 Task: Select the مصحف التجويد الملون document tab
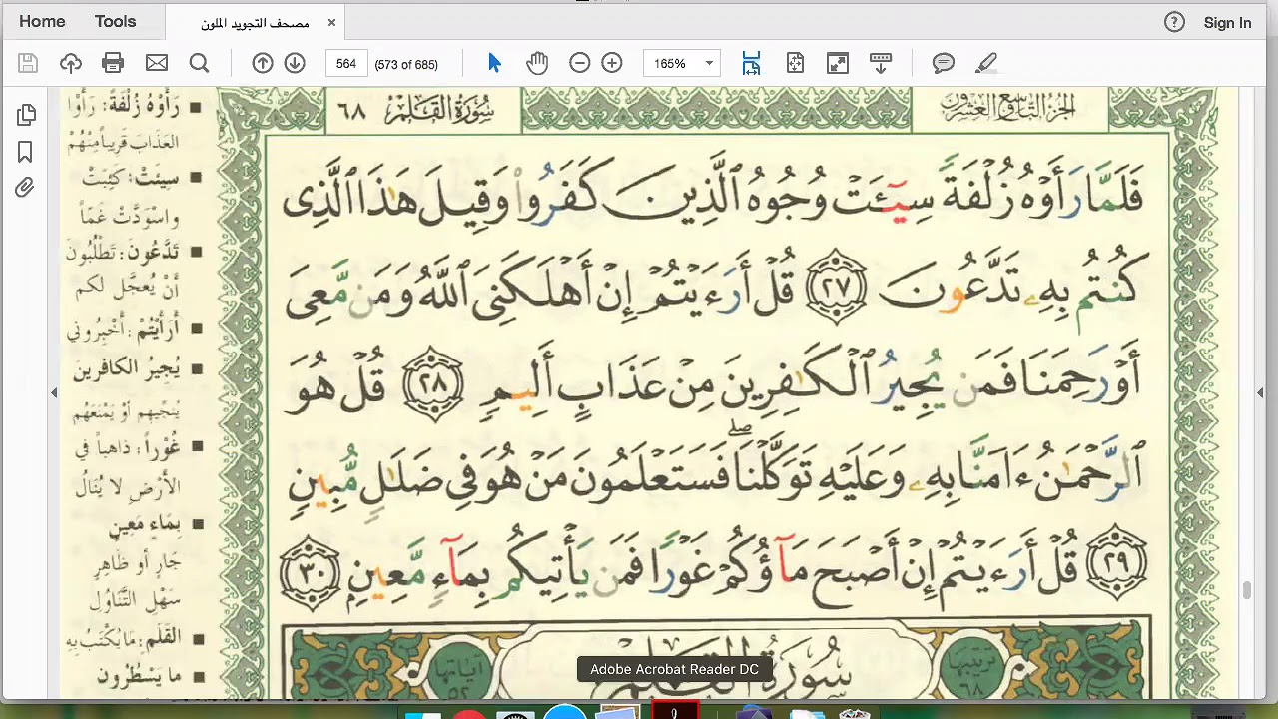pyautogui.click(x=255, y=23)
